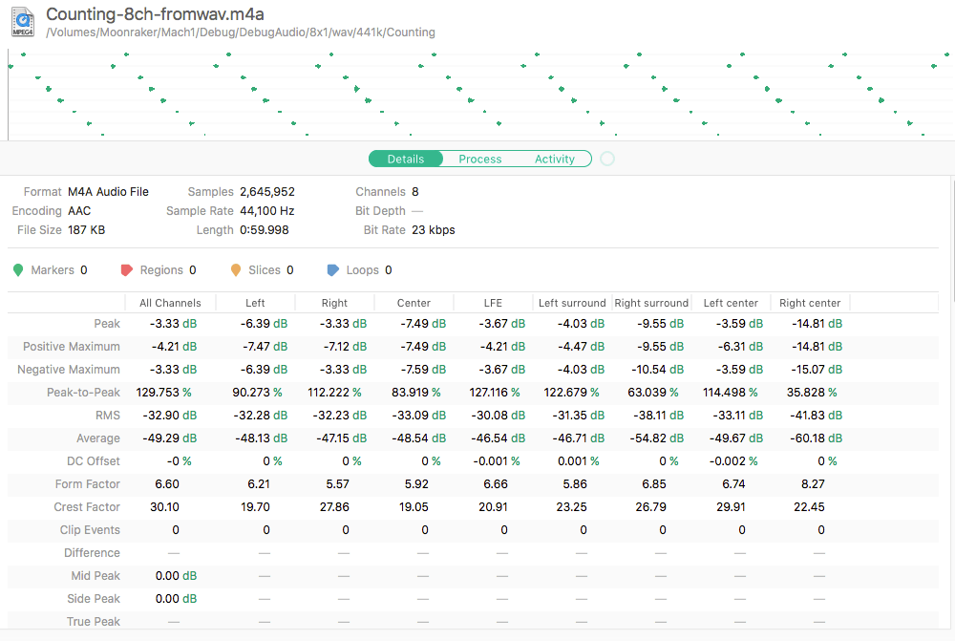Click the red Regions icon
This screenshot has width=955, height=641.
click(x=127, y=270)
